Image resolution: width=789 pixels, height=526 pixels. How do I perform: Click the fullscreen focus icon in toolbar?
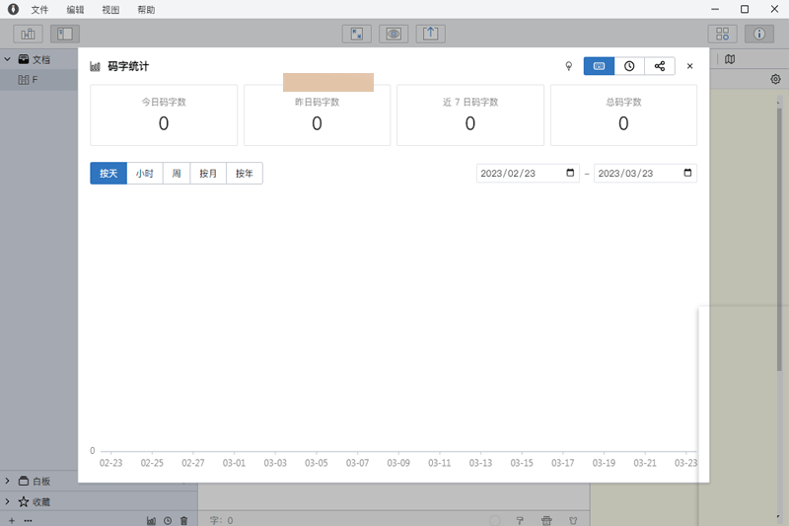(356, 34)
